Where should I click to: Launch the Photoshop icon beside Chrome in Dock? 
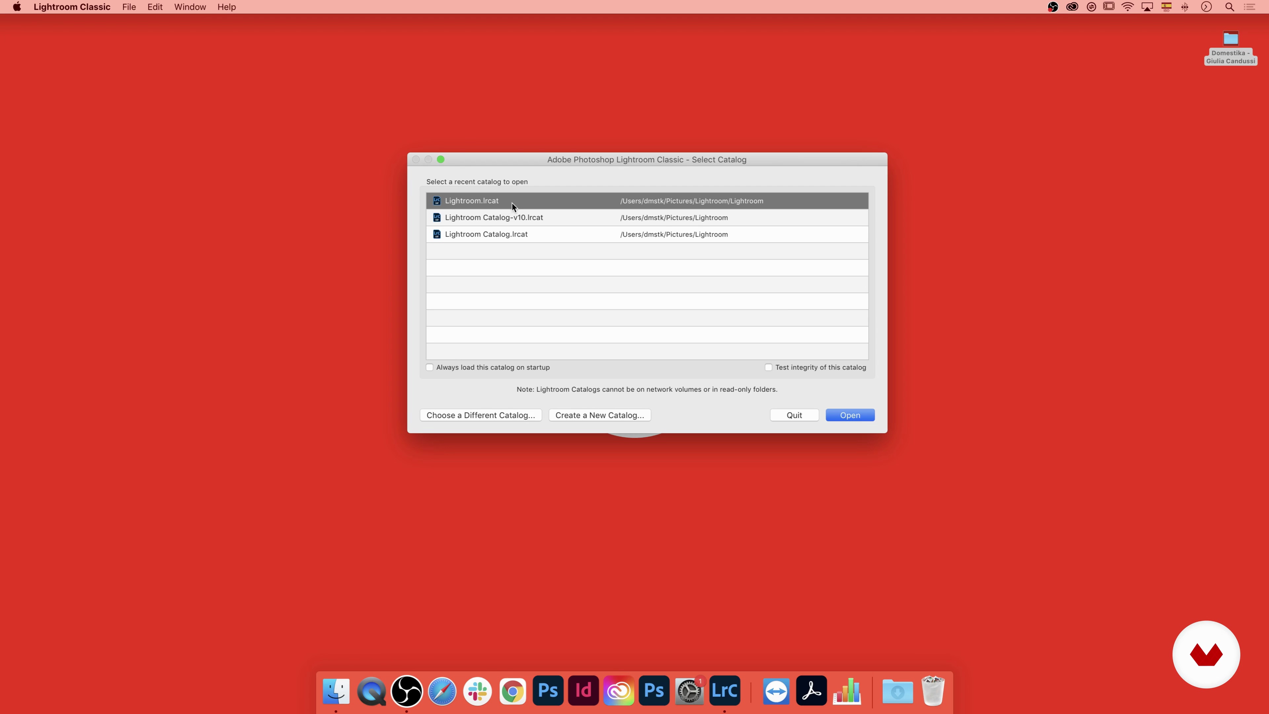(548, 691)
